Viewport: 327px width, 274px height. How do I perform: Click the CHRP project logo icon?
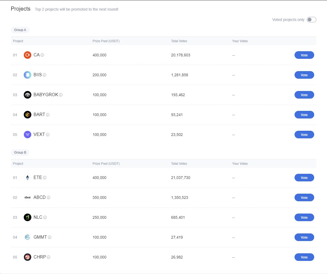27,257
